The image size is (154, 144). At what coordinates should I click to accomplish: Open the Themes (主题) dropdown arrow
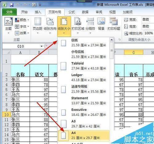9,33
